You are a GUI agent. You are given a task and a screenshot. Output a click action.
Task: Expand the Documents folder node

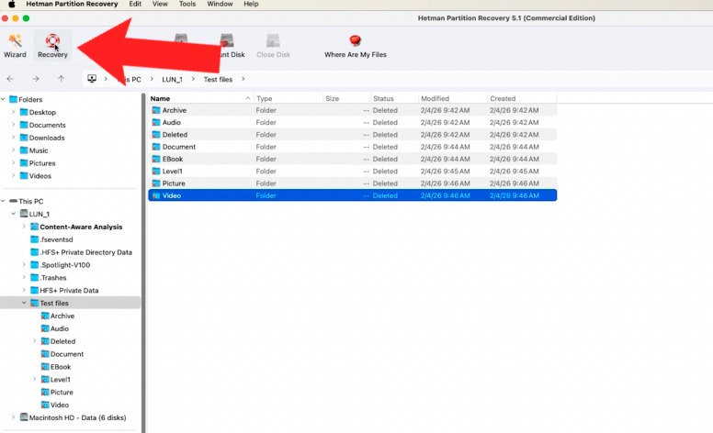point(13,125)
